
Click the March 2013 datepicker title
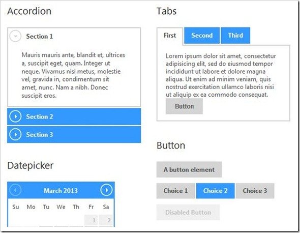click(61, 191)
